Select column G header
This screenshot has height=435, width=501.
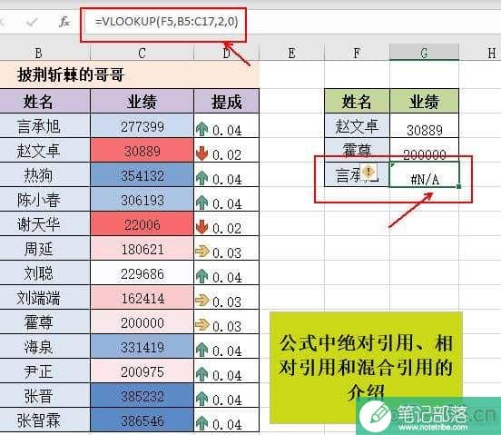coord(425,53)
